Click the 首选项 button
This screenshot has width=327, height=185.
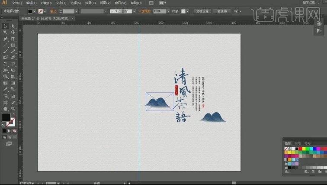pyautogui.click(x=221, y=11)
